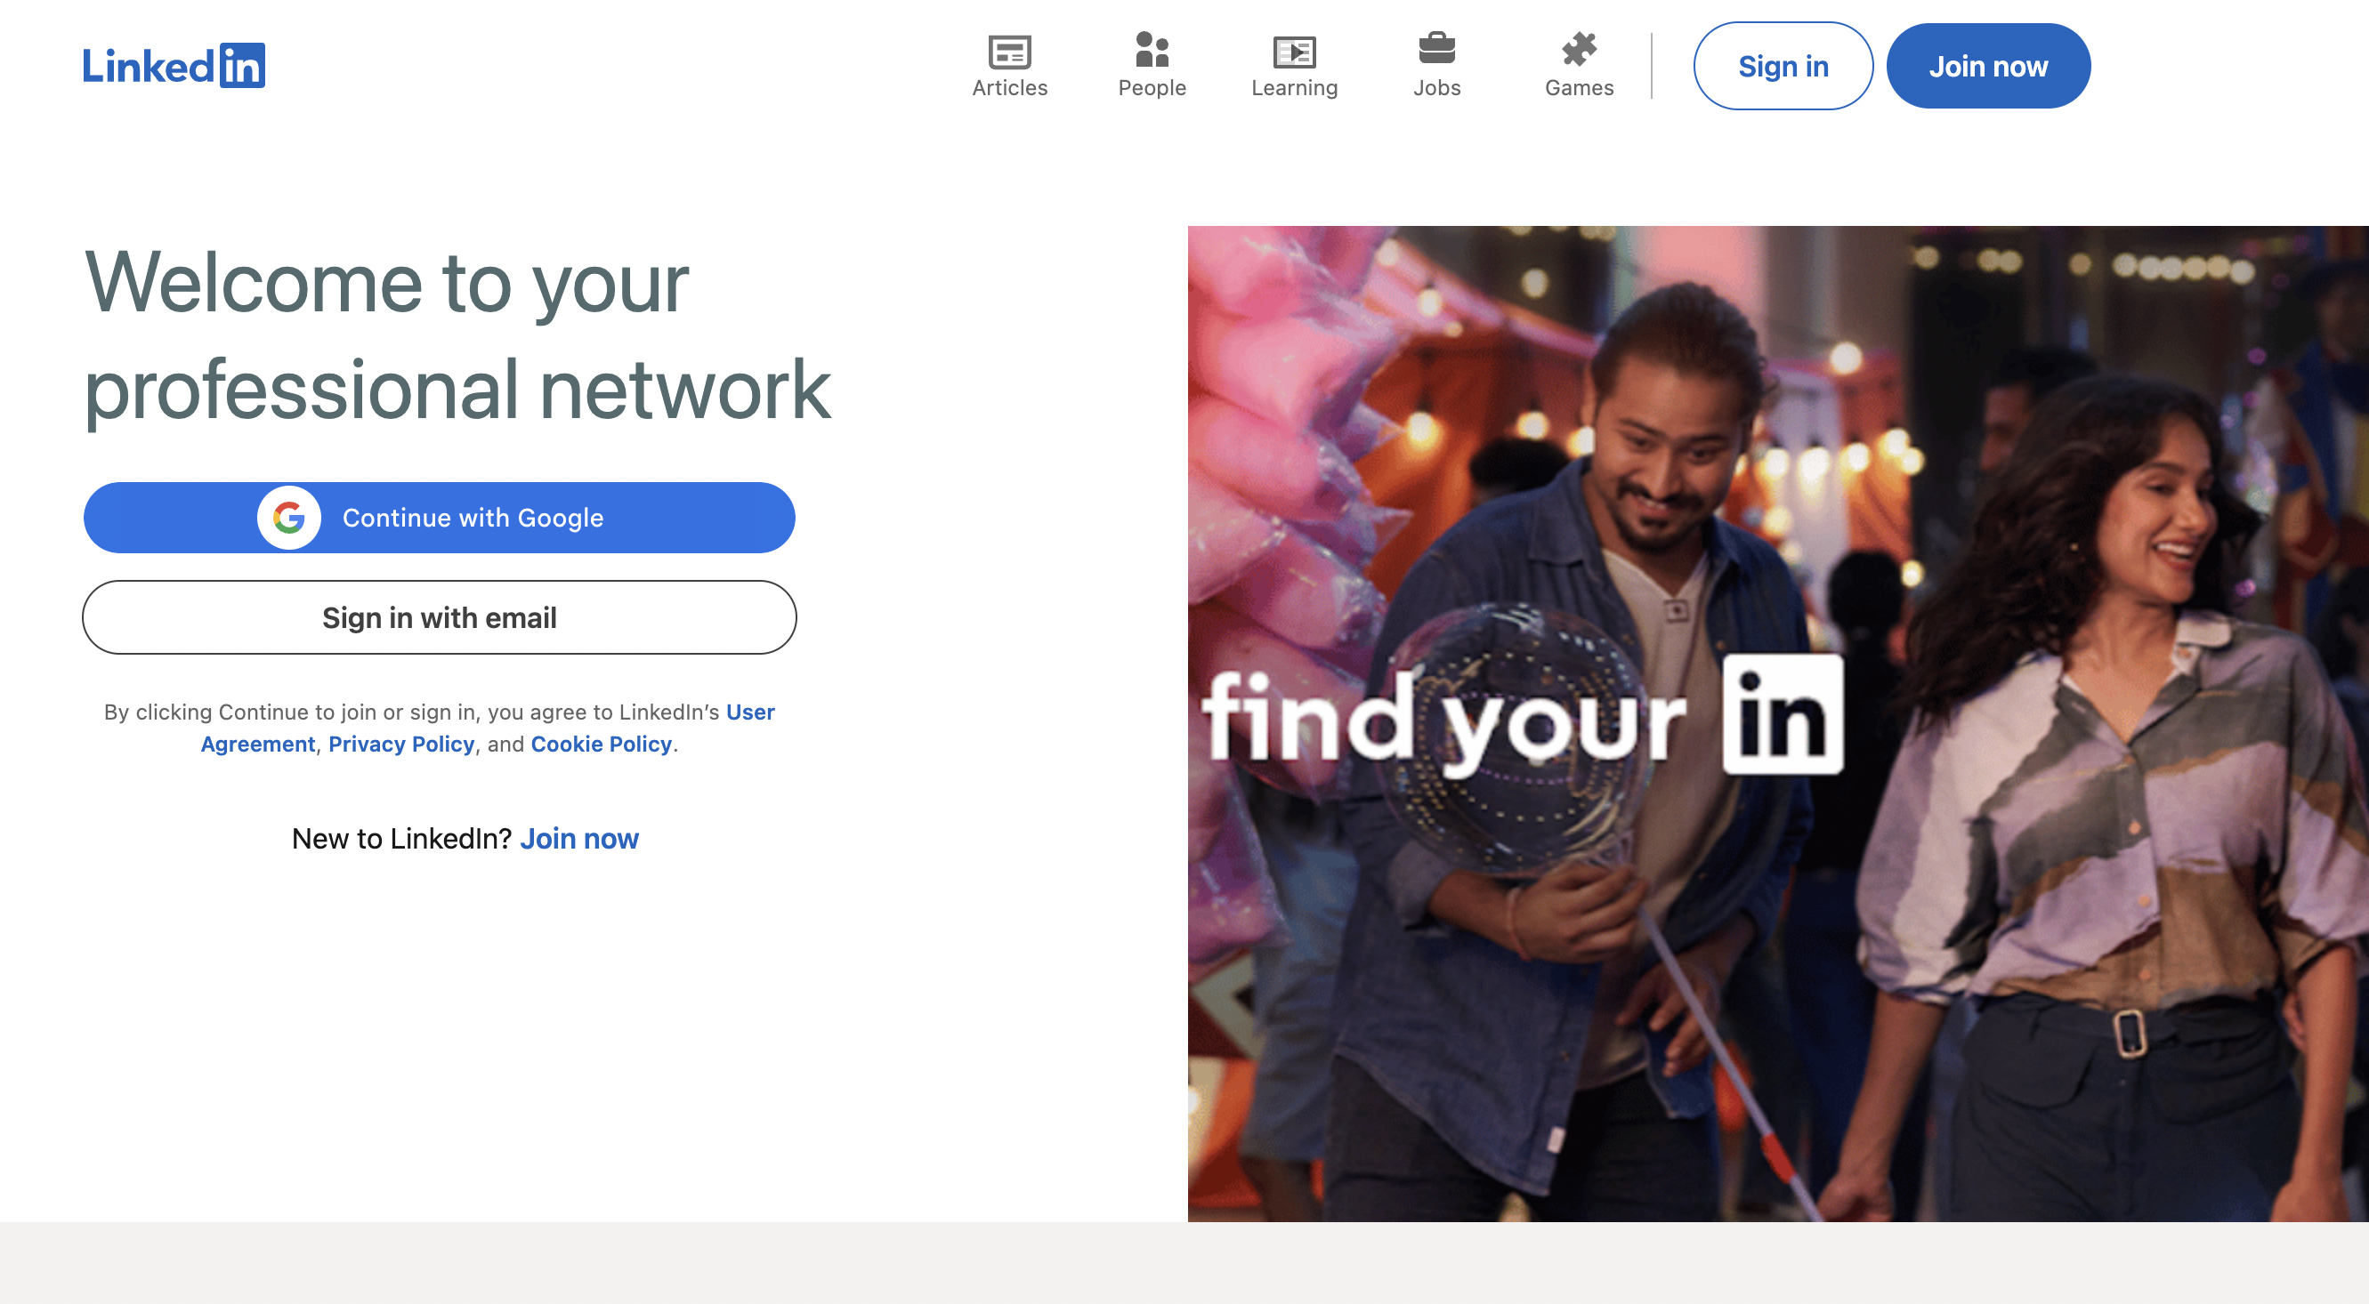Viewport: 2369px width, 1304px height.
Task: Click the People silhouettes icon
Action: (x=1152, y=50)
